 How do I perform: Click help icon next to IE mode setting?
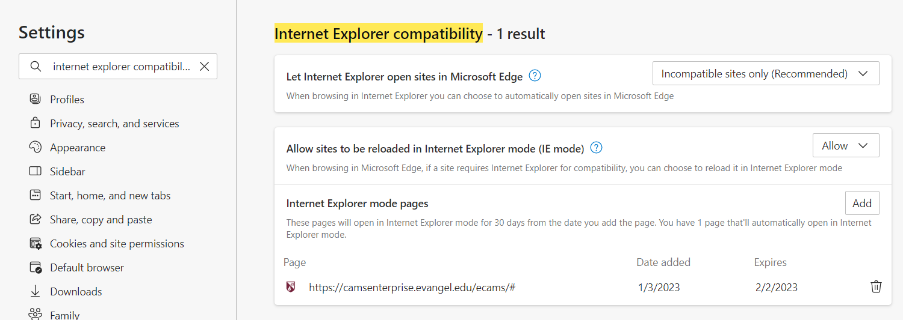(596, 148)
